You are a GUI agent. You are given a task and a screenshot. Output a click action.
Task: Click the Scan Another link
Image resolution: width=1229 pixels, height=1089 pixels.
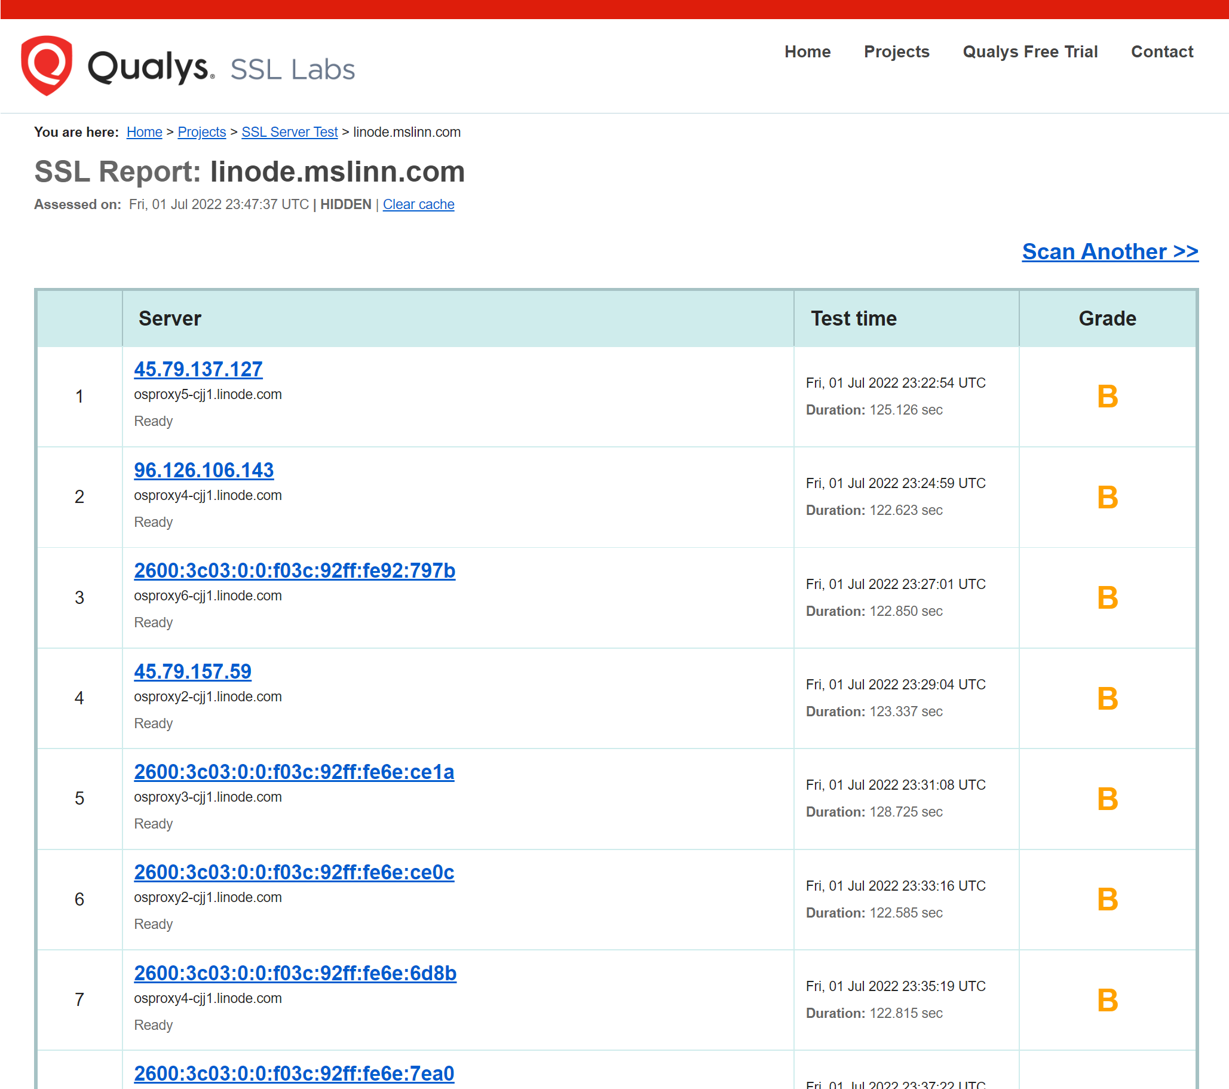pyautogui.click(x=1110, y=251)
